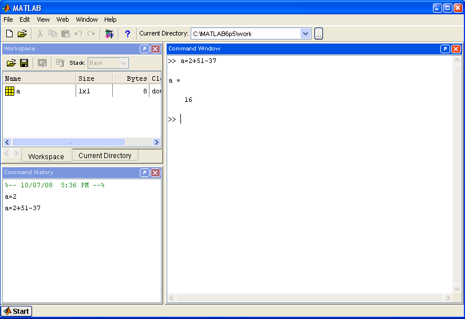
Task: Open the Edit menu
Action: [25, 19]
